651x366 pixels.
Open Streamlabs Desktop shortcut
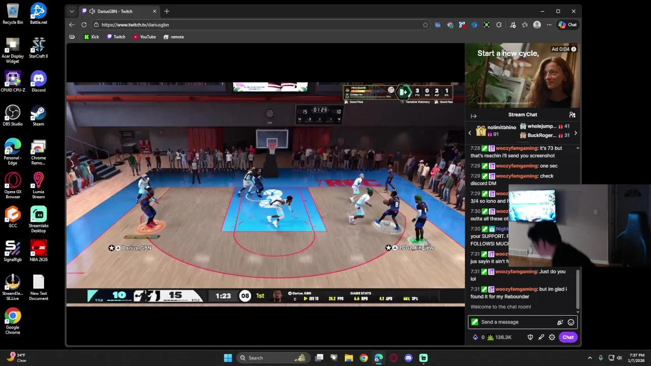(x=38, y=220)
